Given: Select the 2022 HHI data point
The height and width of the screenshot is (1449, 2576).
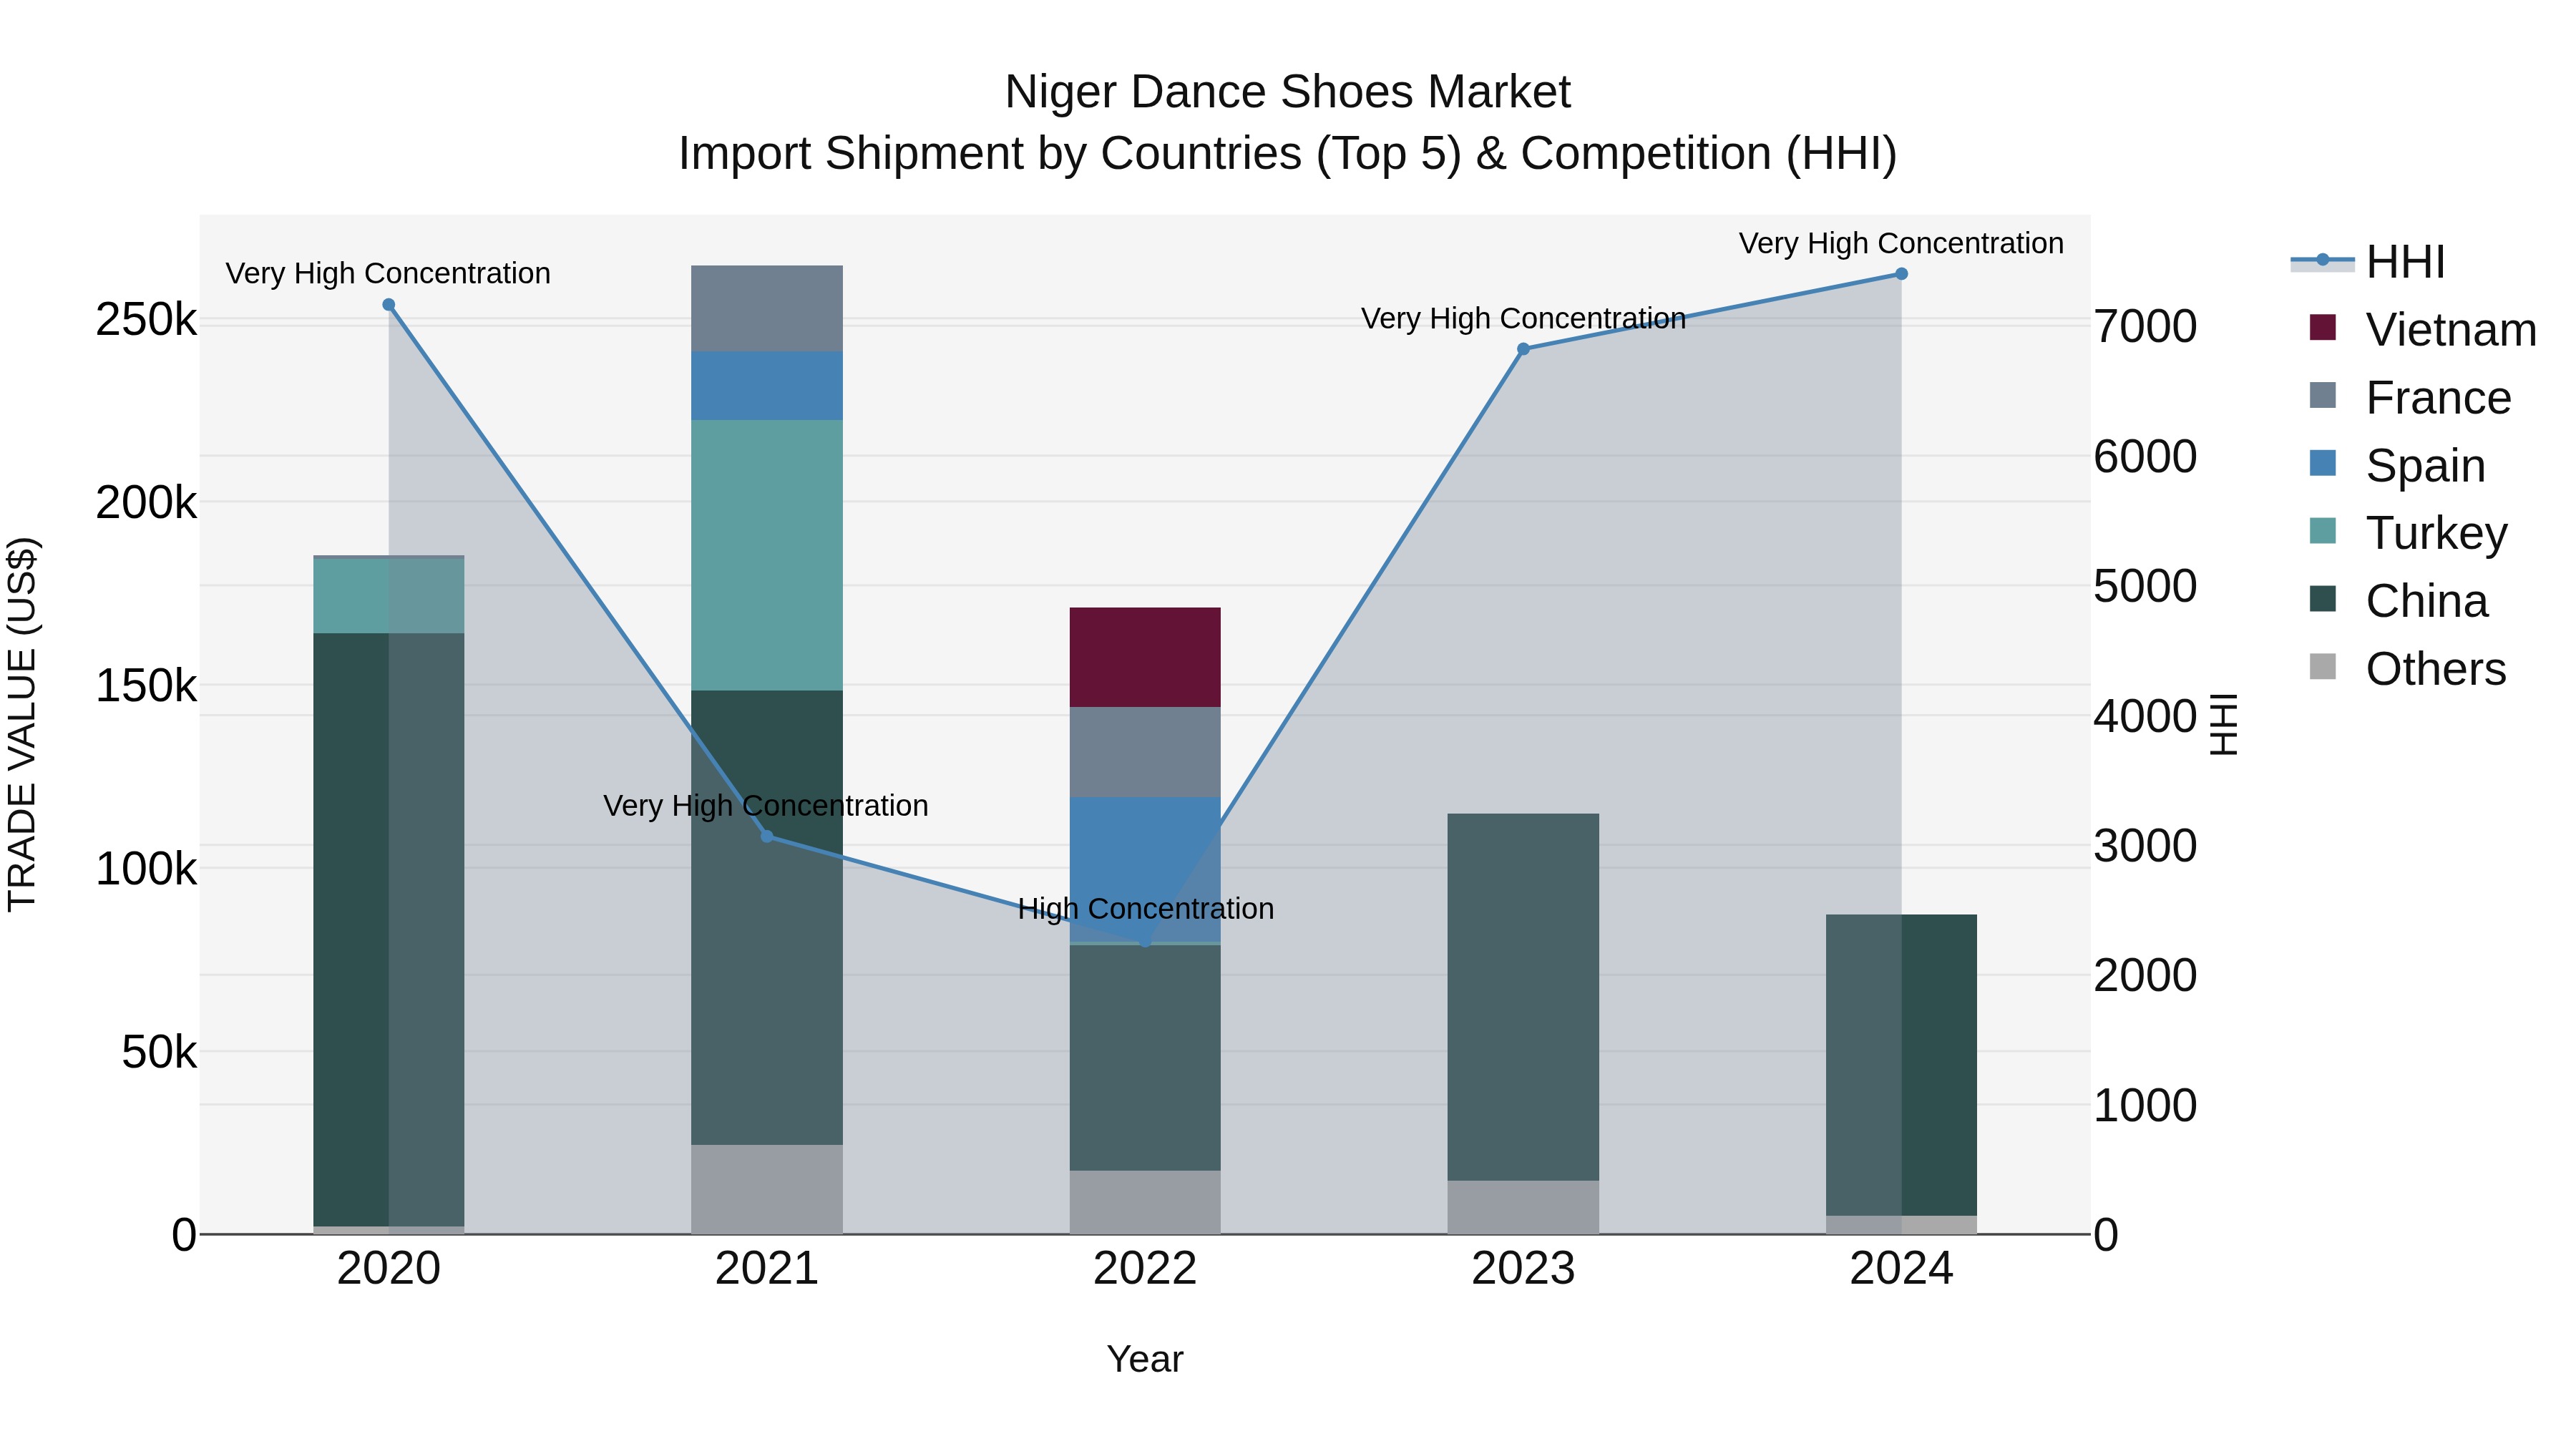Looking at the screenshot, I should pyautogui.click(x=1145, y=941).
